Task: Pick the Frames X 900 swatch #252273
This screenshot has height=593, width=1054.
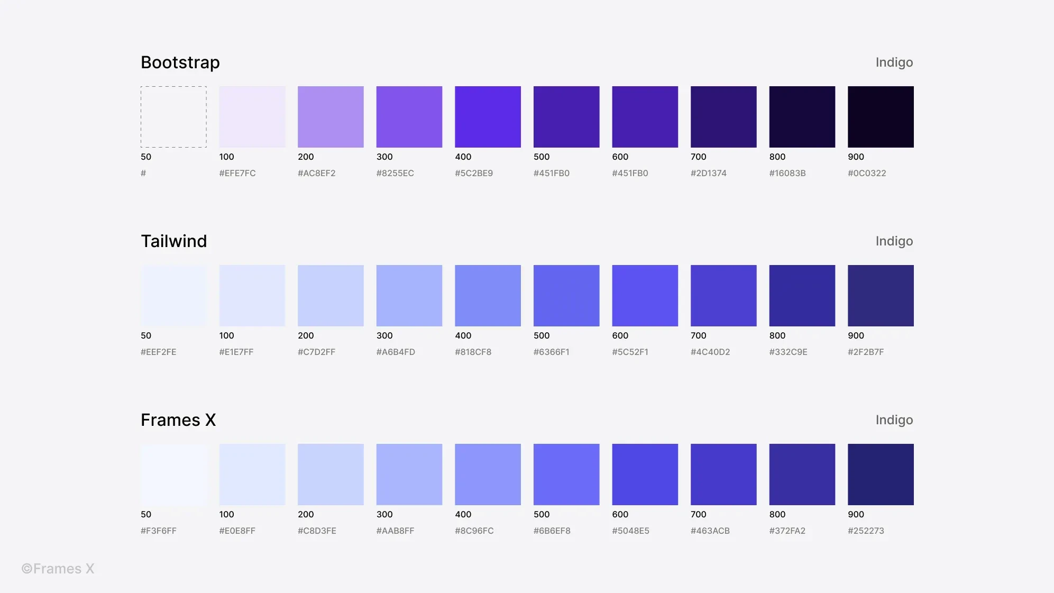Action: point(881,475)
